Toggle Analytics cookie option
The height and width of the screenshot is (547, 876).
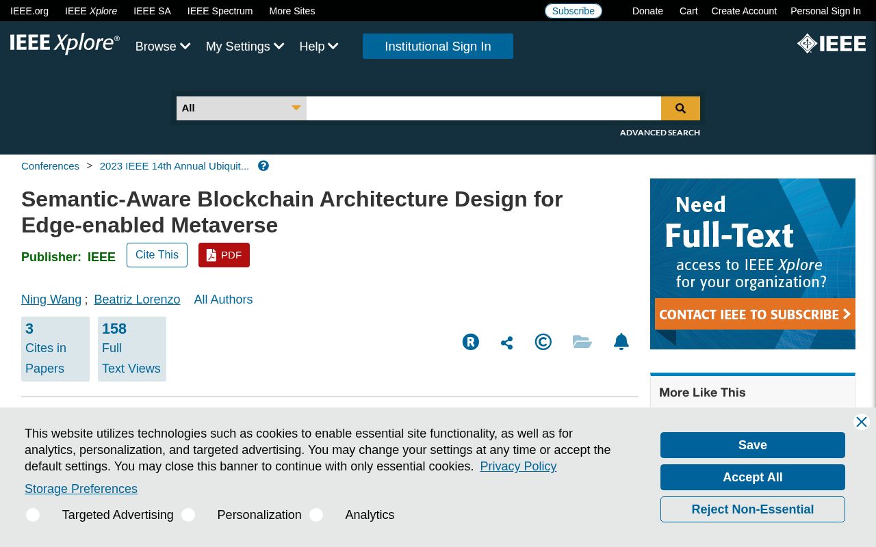click(x=316, y=515)
